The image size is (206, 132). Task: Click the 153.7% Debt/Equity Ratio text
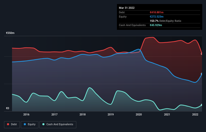165,21
